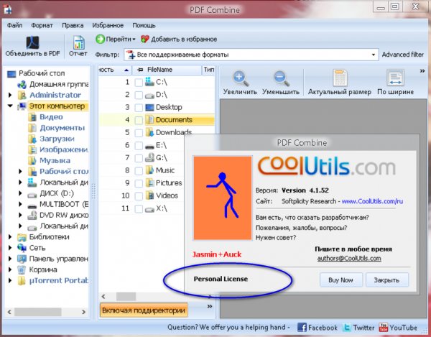Click the Объединить в PDF icon
Screen dimensions: 431x337
point(33,42)
